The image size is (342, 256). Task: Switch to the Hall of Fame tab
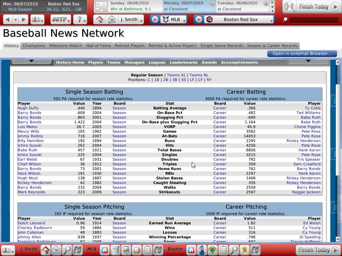[98, 46]
